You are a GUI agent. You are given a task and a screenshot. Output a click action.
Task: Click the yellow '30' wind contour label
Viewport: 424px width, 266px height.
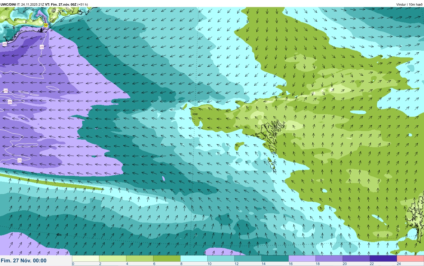46,25
